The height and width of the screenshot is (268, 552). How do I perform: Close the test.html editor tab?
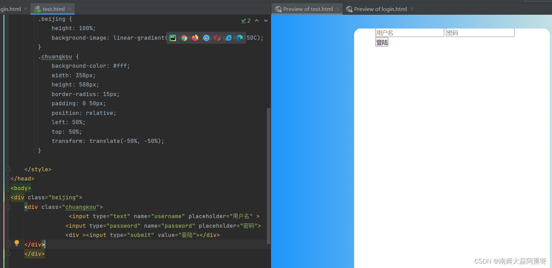coord(69,9)
